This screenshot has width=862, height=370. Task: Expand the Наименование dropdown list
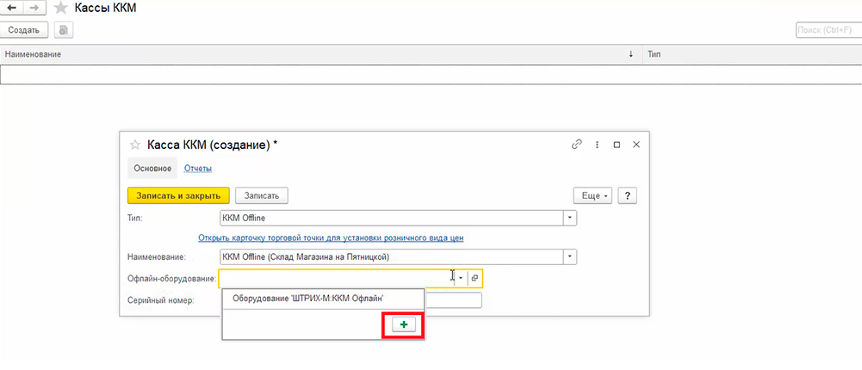569,256
